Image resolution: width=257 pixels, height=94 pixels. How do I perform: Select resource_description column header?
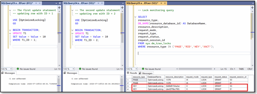(175, 77)
